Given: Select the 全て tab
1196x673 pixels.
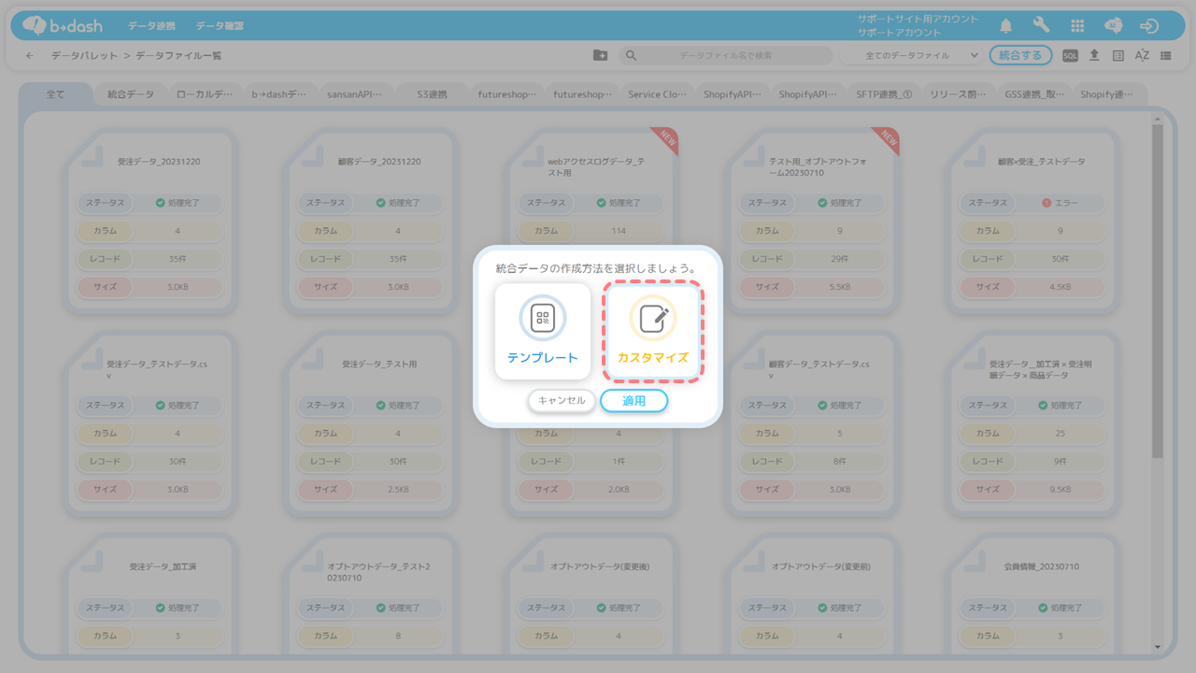Looking at the screenshot, I should 56,94.
